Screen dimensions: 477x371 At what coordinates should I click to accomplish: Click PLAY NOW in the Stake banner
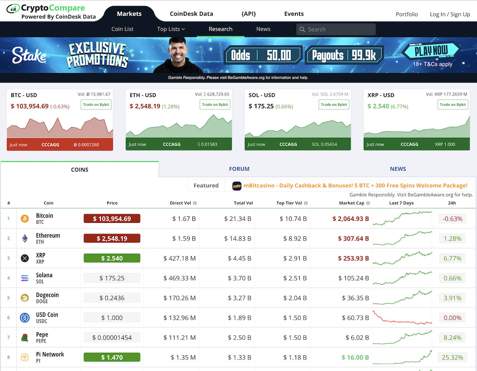coord(431,51)
